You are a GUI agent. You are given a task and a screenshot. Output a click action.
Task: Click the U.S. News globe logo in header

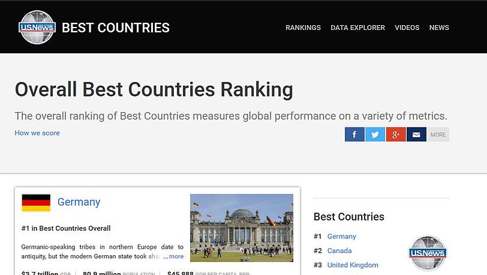click(x=37, y=28)
